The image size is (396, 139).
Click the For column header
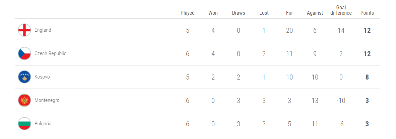click(289, 13)
